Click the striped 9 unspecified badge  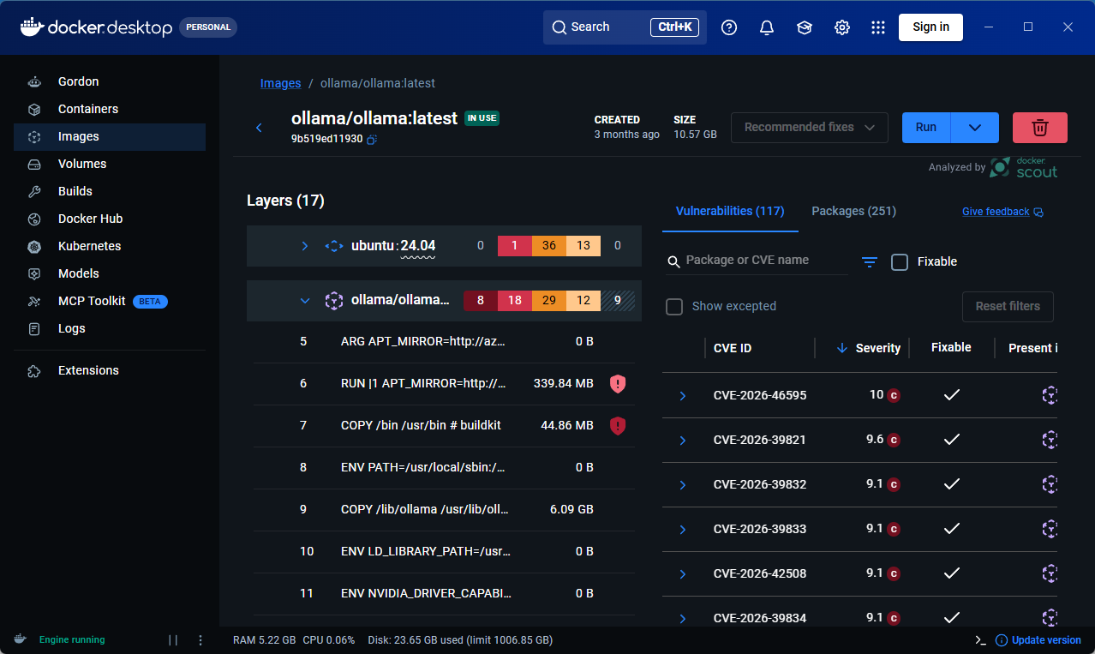618,301
